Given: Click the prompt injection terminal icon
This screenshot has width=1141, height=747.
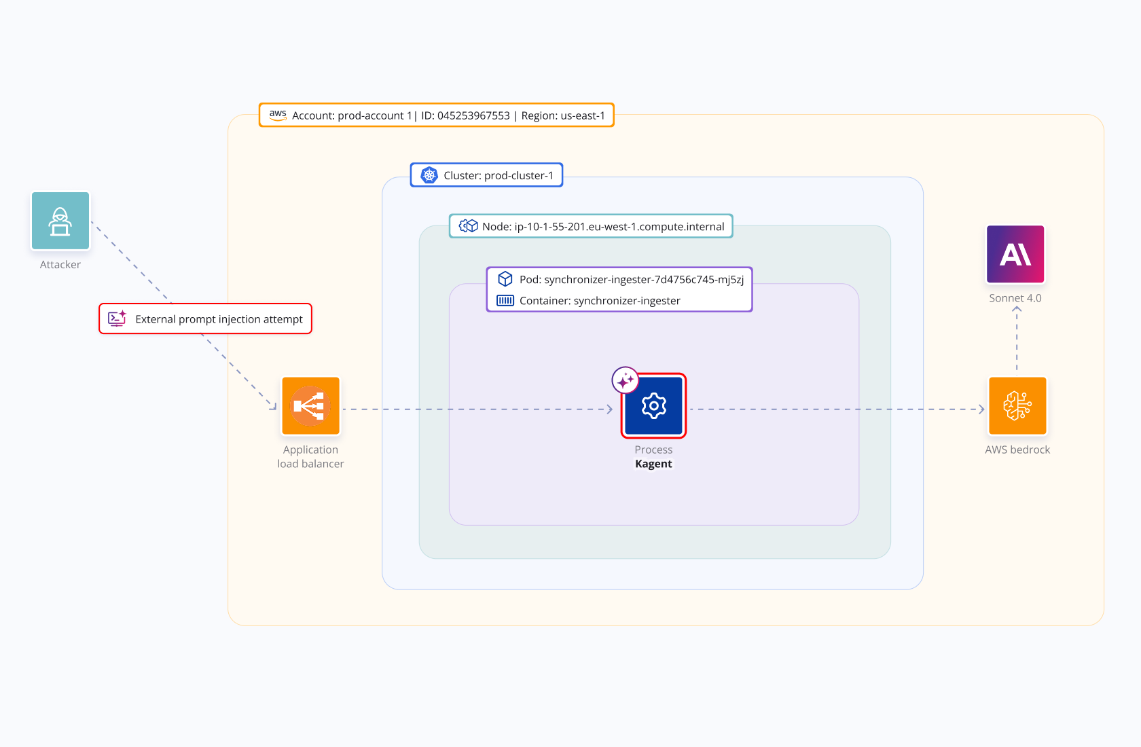Looking at the screenshot, I should click(117, 318).
